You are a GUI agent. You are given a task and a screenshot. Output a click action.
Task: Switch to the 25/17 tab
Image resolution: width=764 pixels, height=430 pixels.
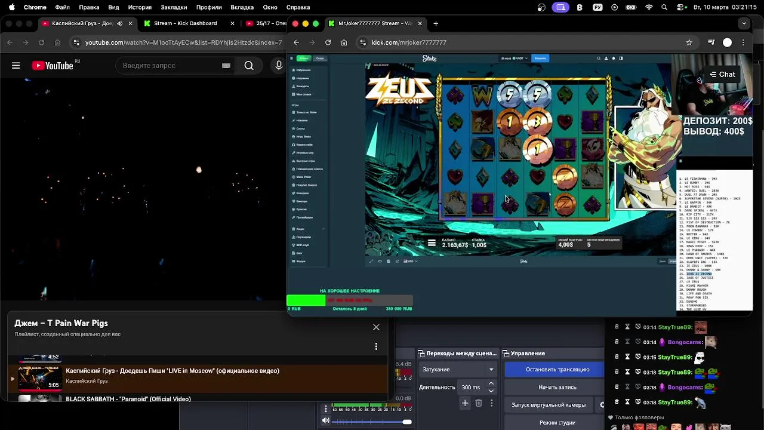[267, 23]
